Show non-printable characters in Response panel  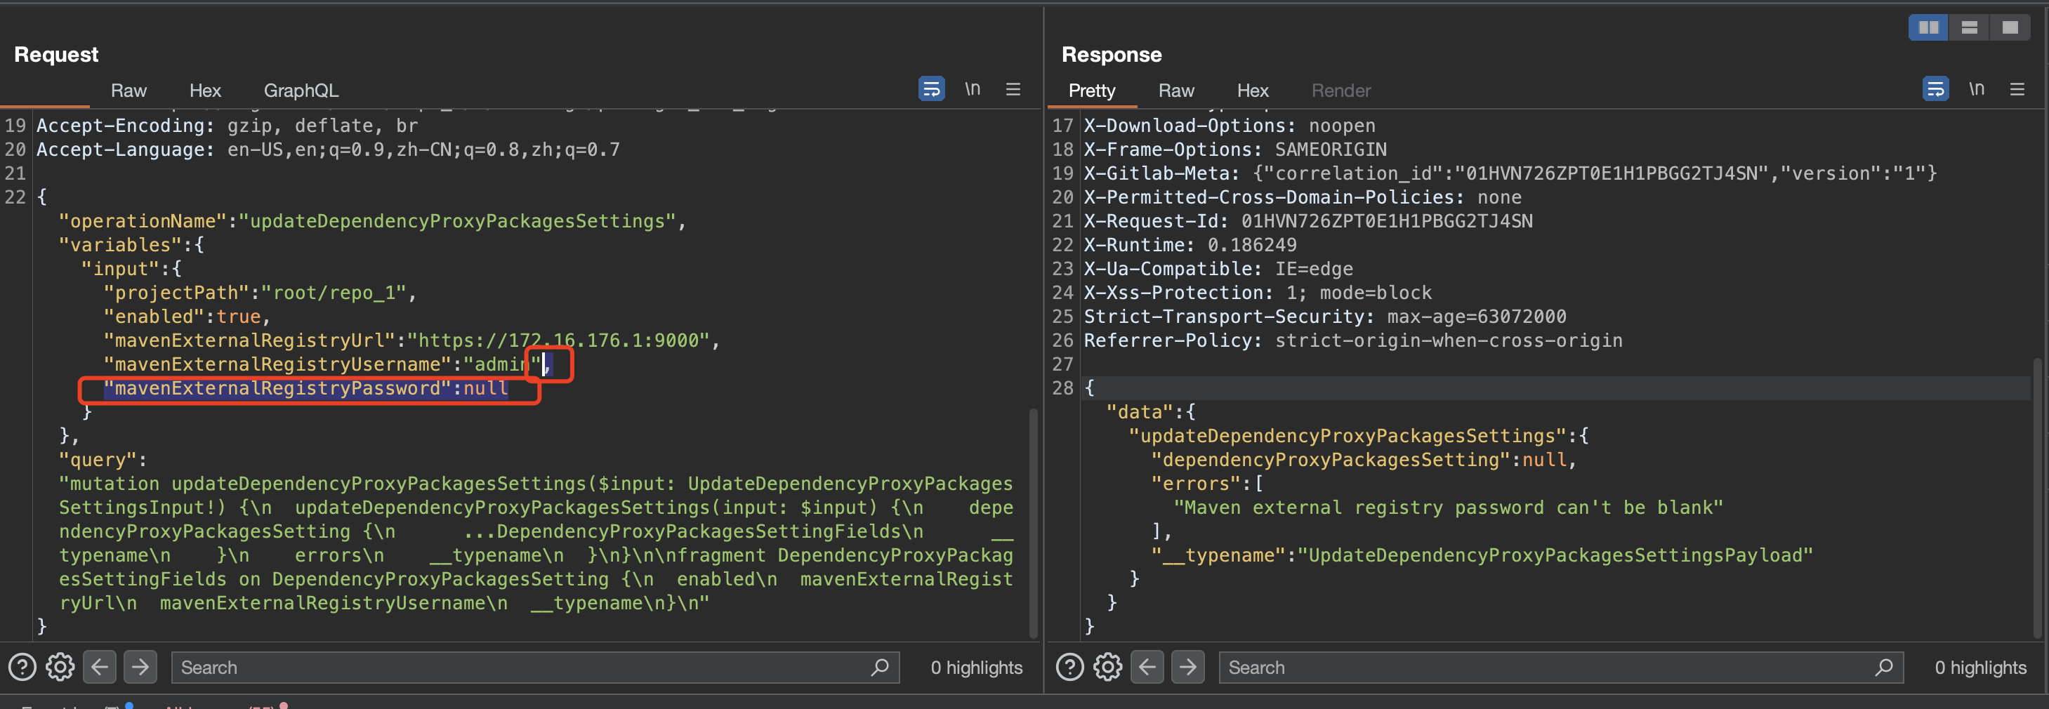tap(1976, 89)
